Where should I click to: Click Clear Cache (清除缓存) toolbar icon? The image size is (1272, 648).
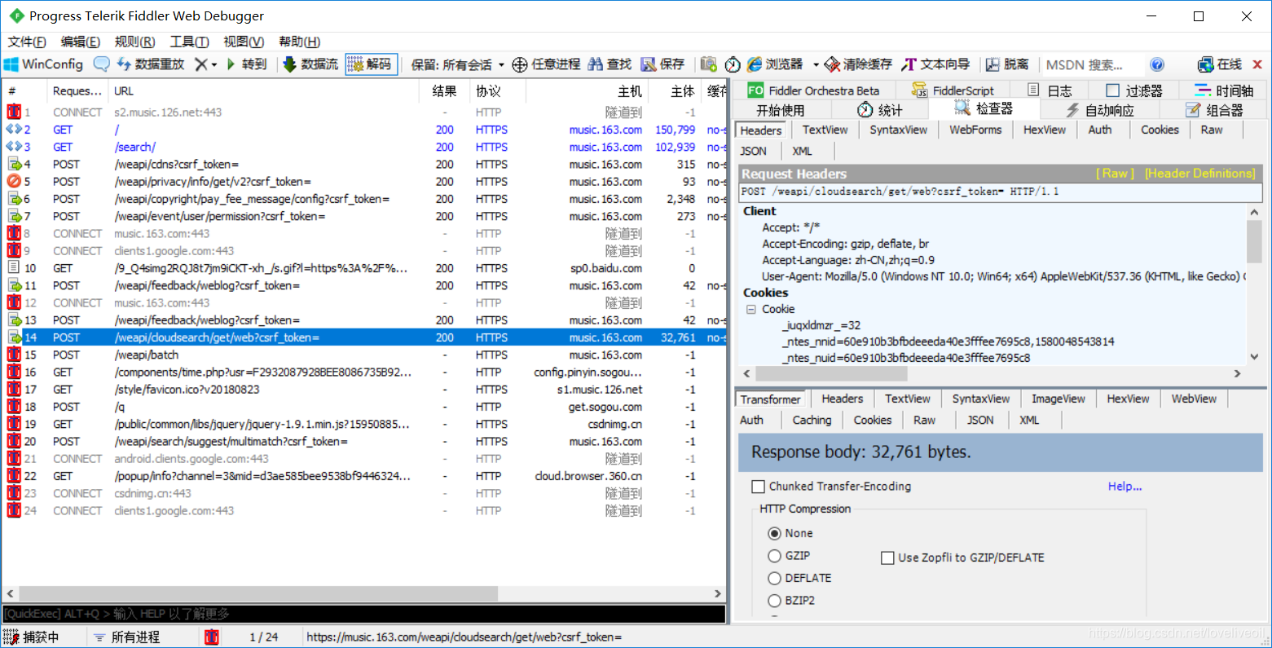coord(832,64)
